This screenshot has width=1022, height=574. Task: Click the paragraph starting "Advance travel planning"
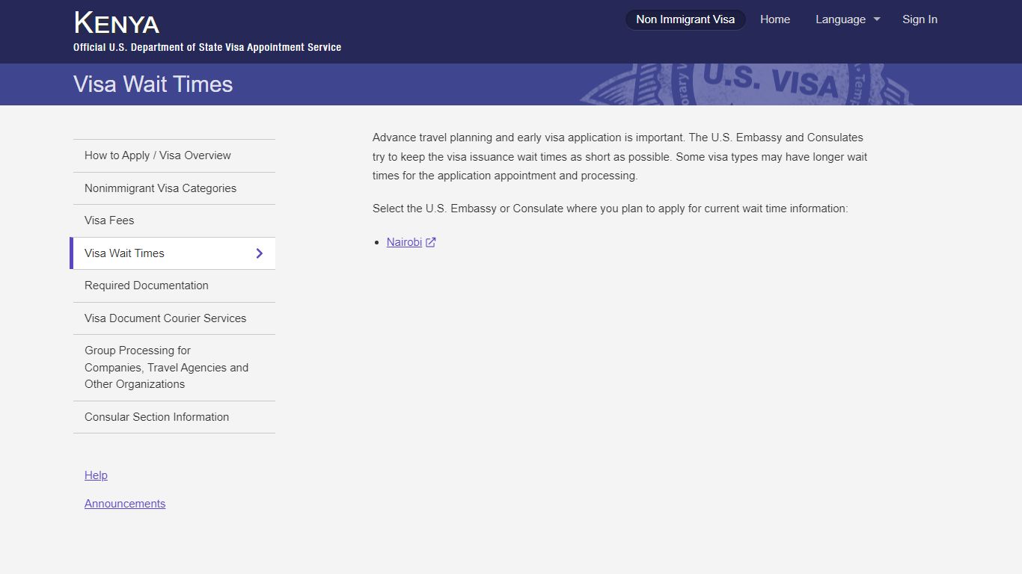(x=620, y=157)
